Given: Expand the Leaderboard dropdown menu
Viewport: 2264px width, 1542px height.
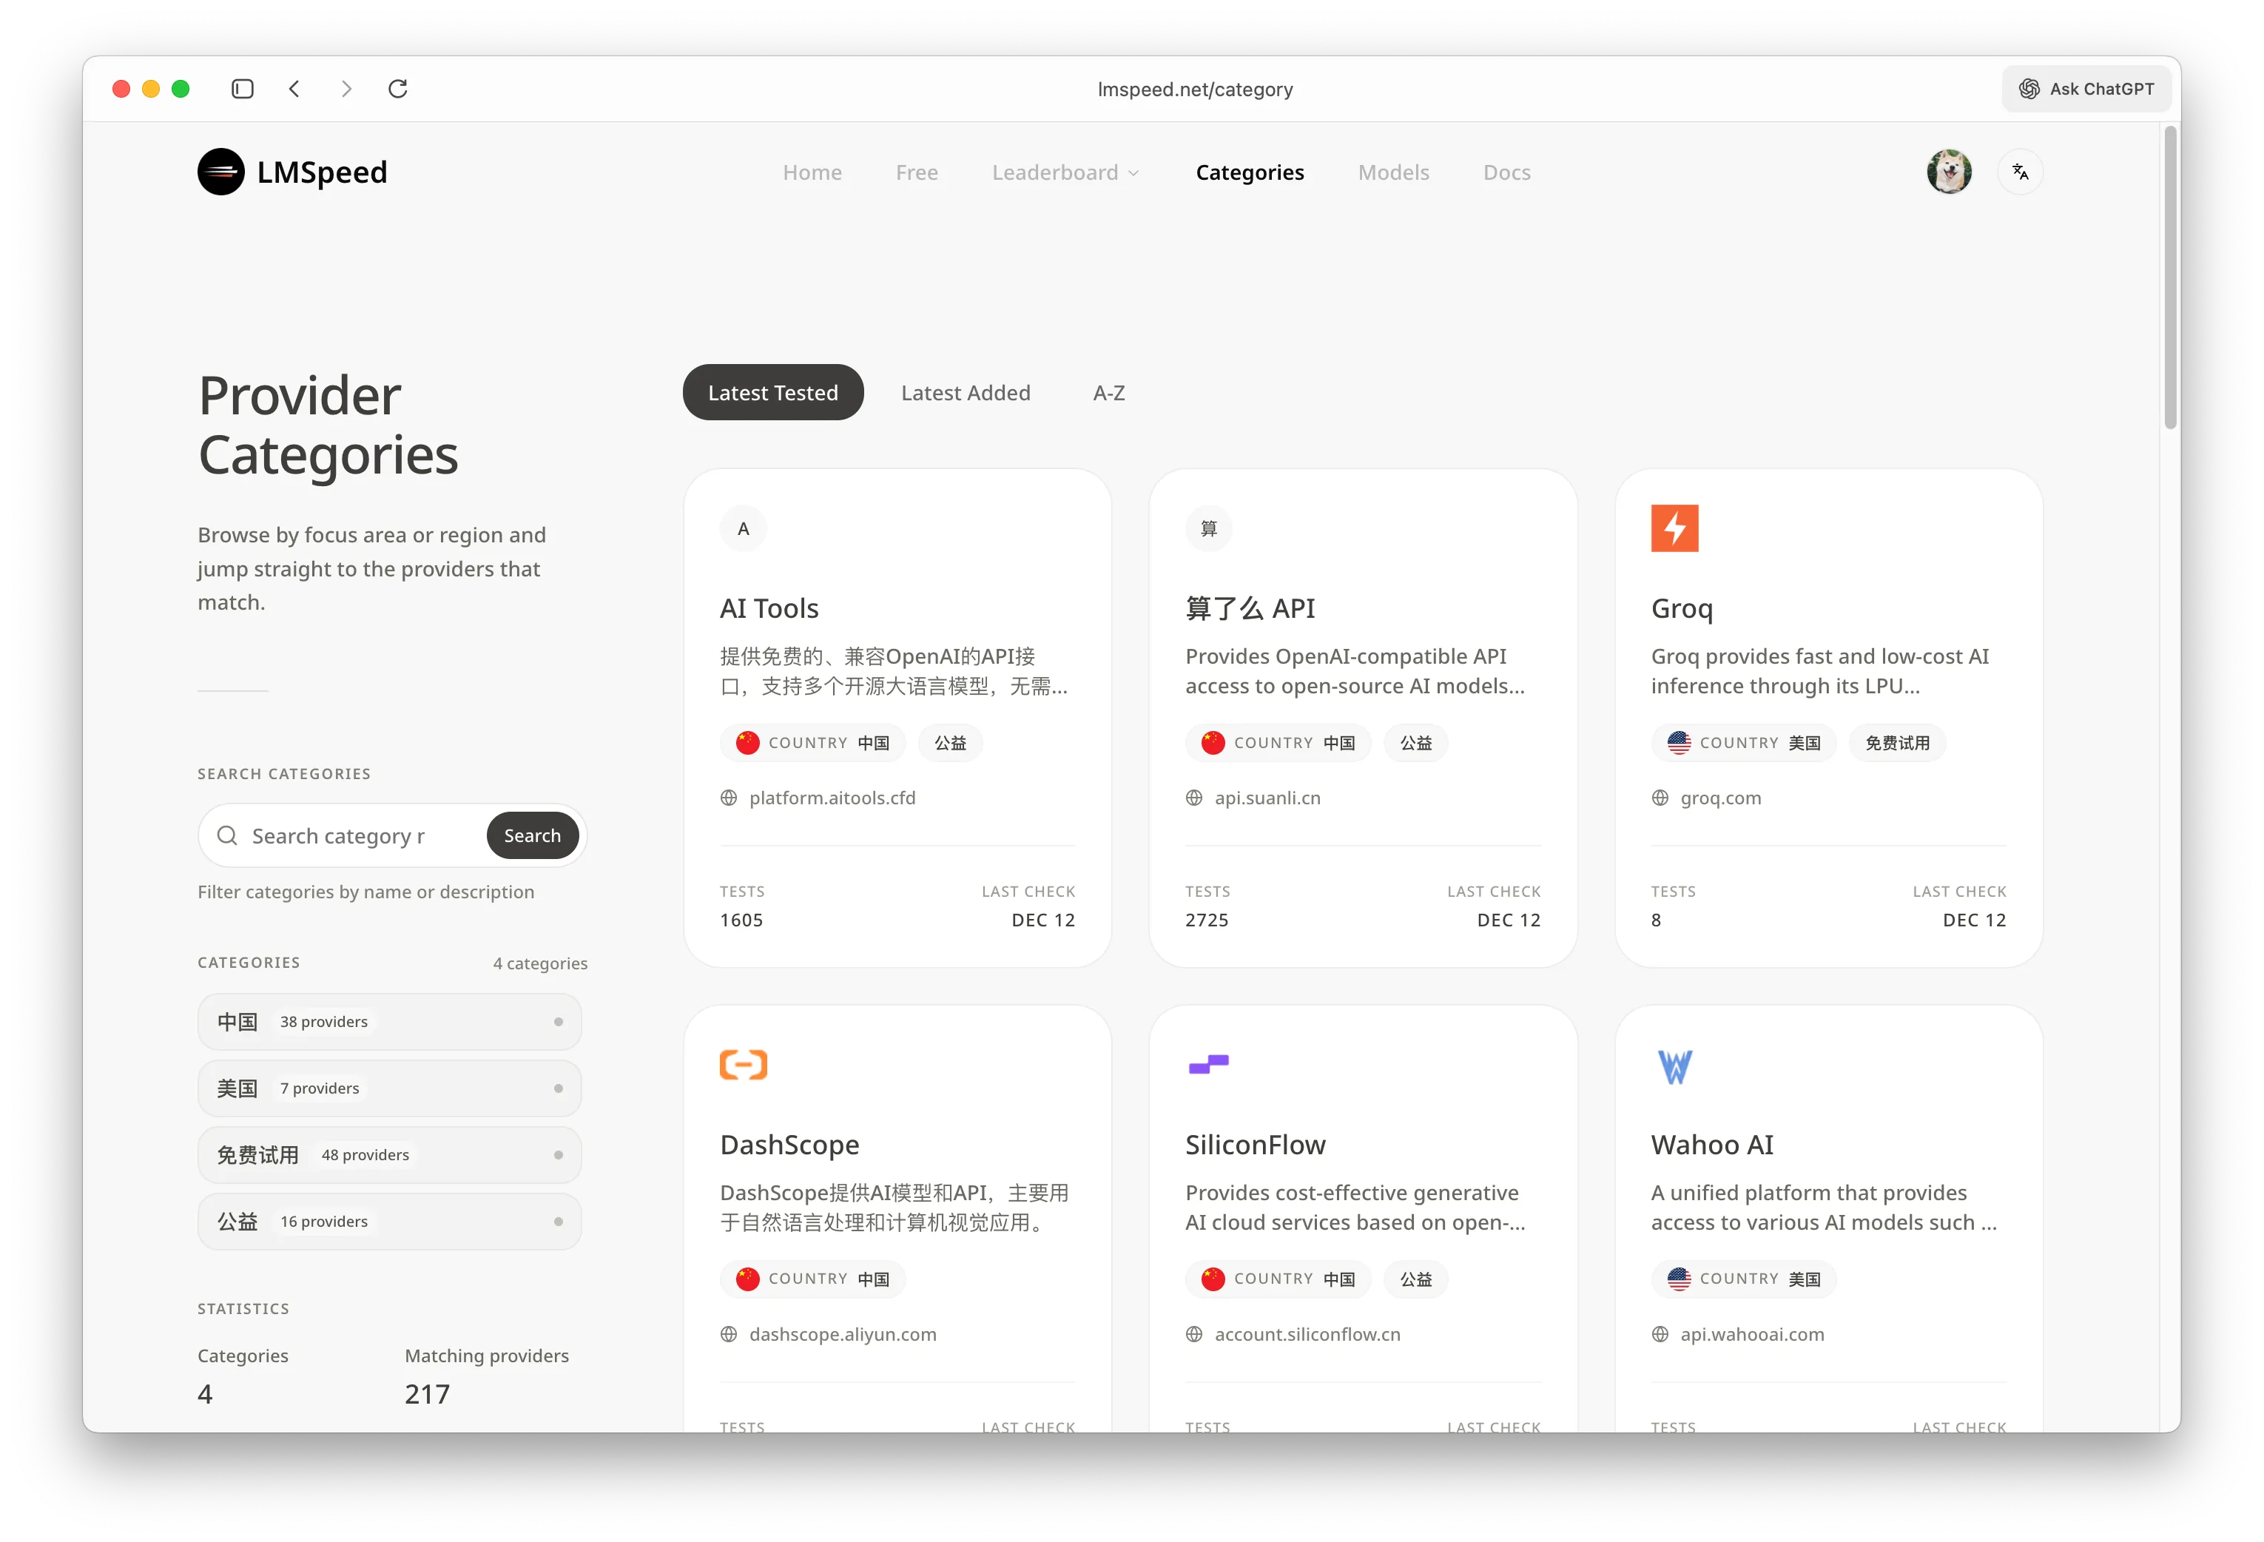Looking at the screenshot, I should pyautogui.click(x=1065, y=172).
